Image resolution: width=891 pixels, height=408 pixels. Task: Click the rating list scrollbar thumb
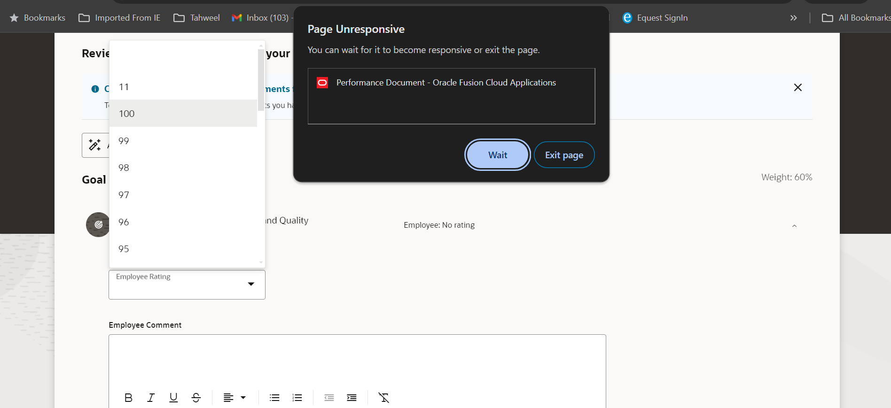tap(261, 80)
